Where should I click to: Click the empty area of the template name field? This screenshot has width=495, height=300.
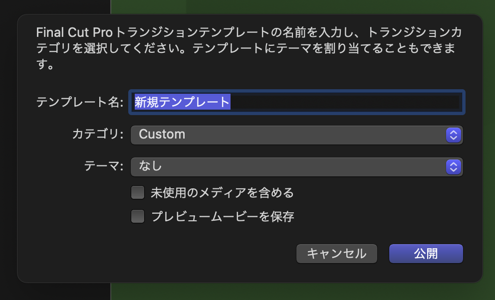point(349,102)
